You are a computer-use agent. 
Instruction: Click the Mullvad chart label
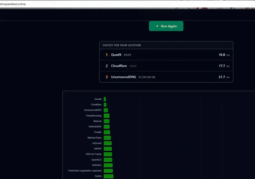click(x=97, y=121)
